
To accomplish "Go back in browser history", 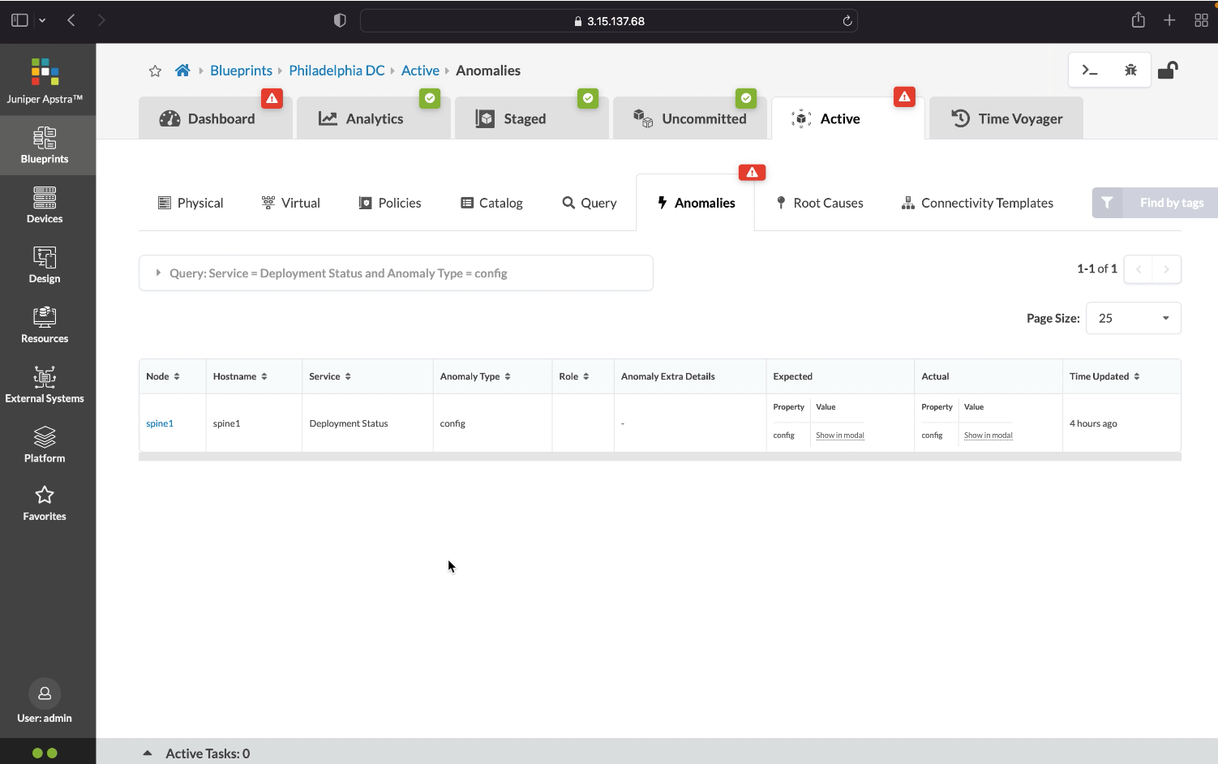I will (71, 20).
